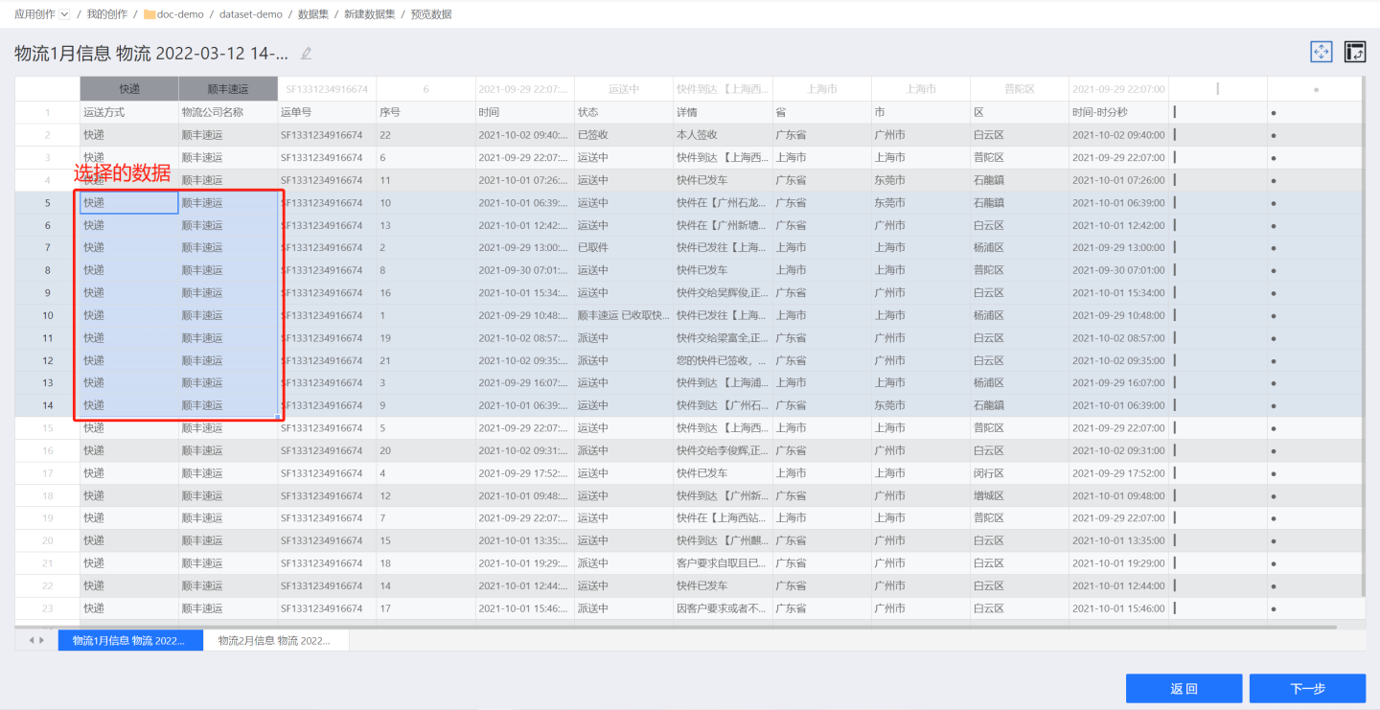Click the 返回 button
This screenshot has width=1380, height=710.
point(1184,688)
